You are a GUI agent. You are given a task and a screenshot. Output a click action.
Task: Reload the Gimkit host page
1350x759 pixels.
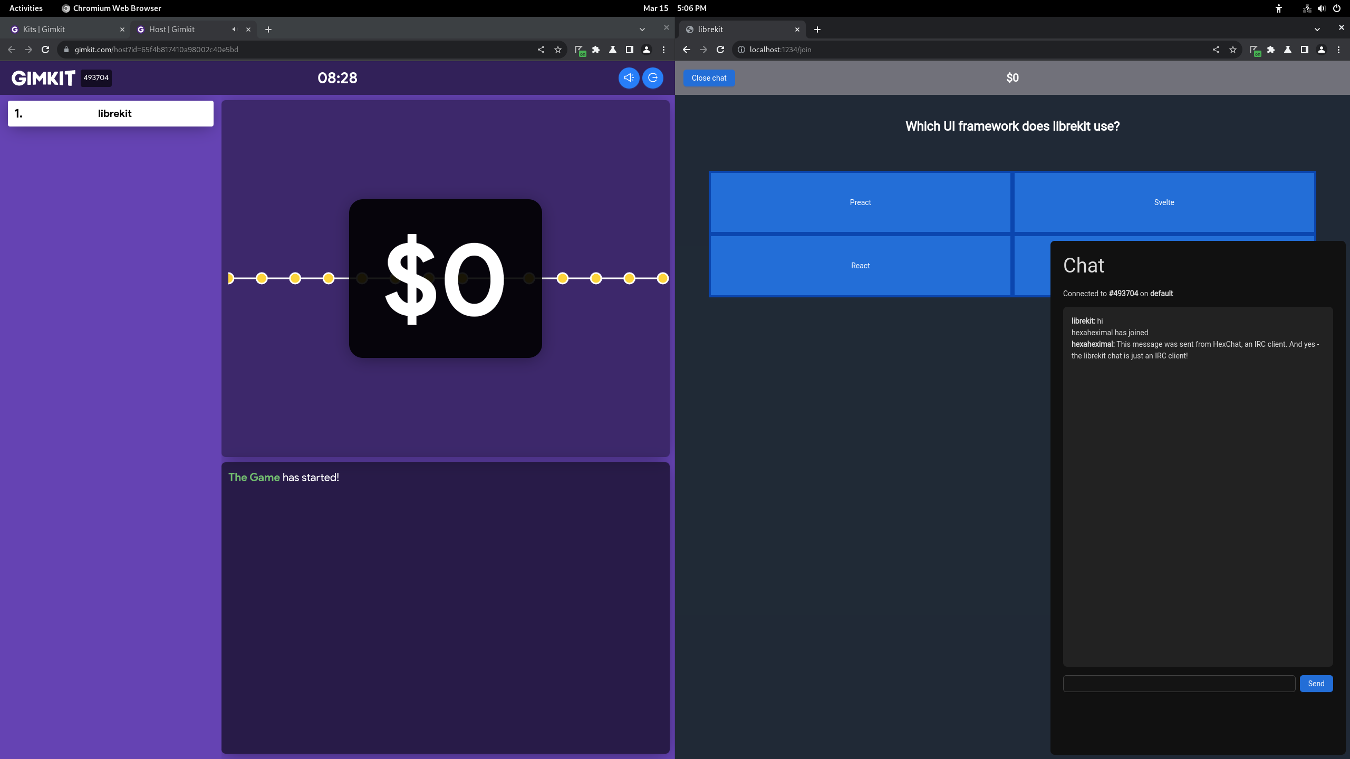(45, 50)
